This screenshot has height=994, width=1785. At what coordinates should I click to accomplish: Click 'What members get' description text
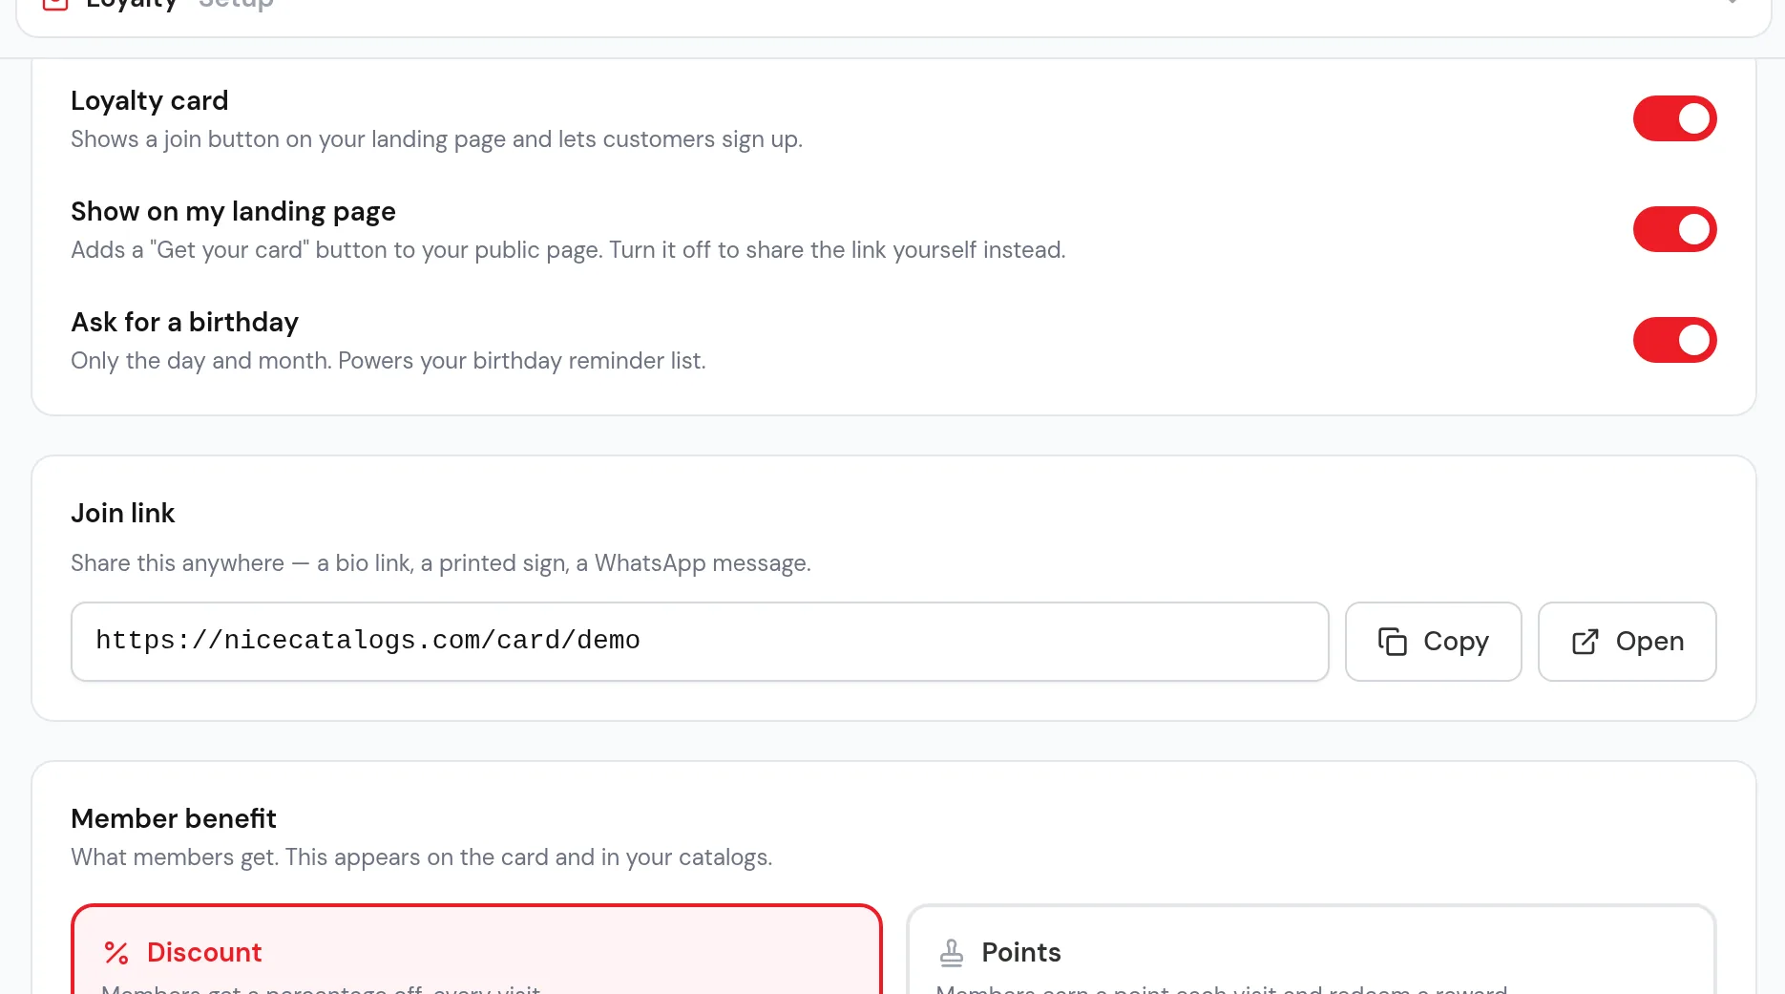(422, 857)
